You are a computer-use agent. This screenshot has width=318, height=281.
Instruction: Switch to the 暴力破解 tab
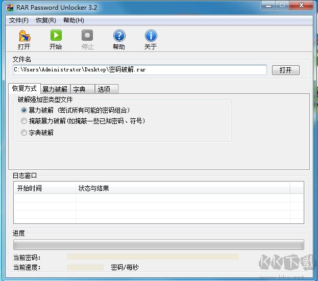(x=55, y=89)
